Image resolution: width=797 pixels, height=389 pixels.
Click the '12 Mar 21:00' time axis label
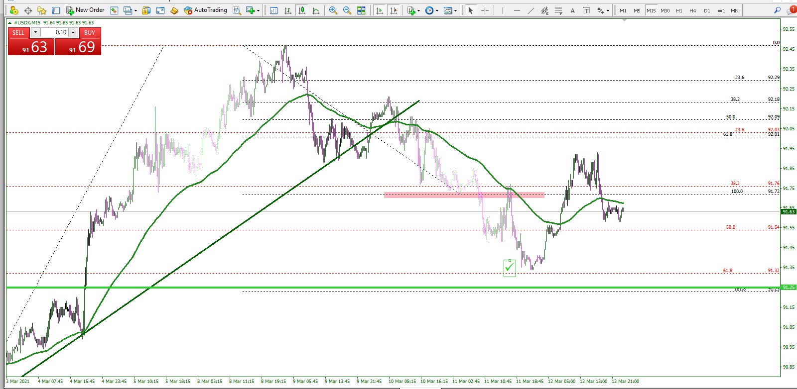click(x=625, y=382)
